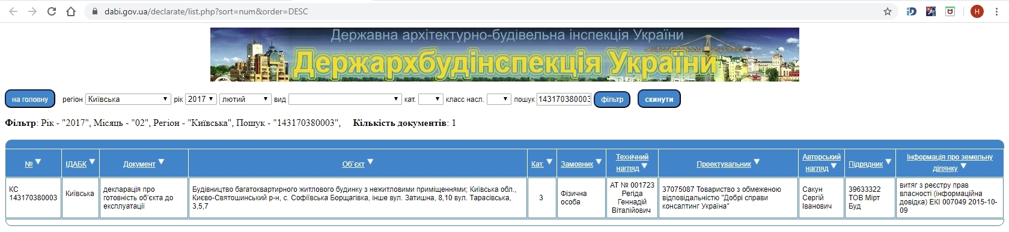1009x232 pixels.
Task: Select cell Сакун Сергій Іванович
Action: 822,198
